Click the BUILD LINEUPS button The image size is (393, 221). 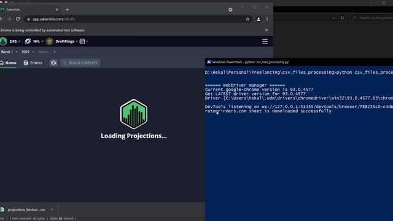pos(80,63)
